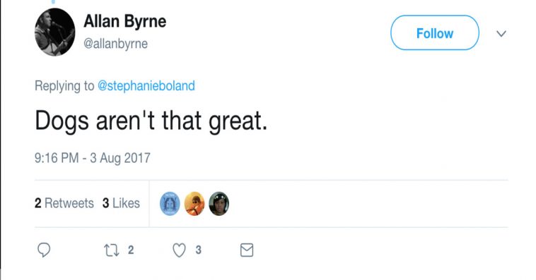Open the orange liker avatar with sunglasses
Viewport: 536px width, 280px height.
tap(194, 204)
